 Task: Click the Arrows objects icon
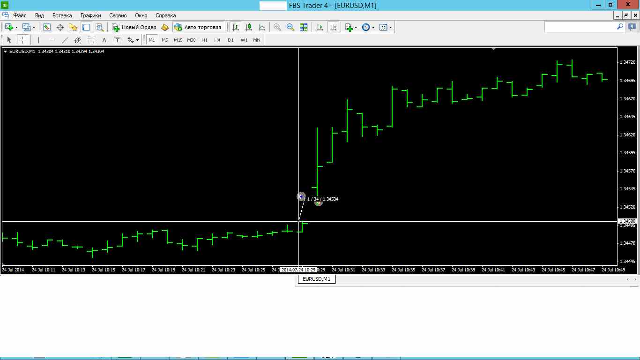coord(131,40)
